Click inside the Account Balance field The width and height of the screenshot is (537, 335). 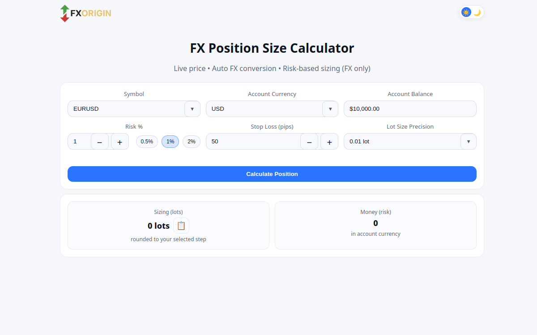410,109
